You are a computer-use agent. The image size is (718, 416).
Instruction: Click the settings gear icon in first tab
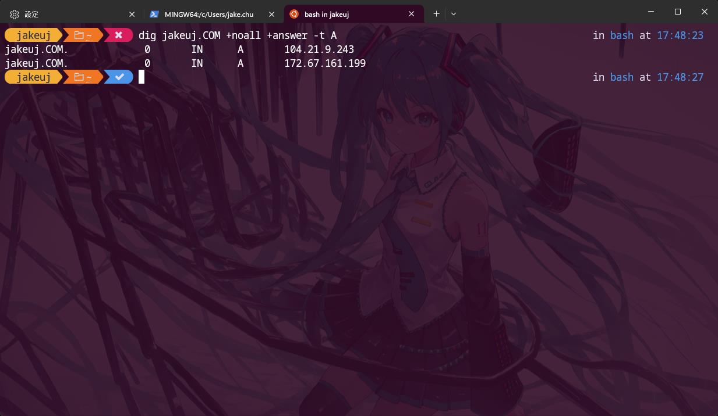[15, 14]
